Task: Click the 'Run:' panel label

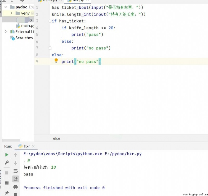Action: [8, 146]
